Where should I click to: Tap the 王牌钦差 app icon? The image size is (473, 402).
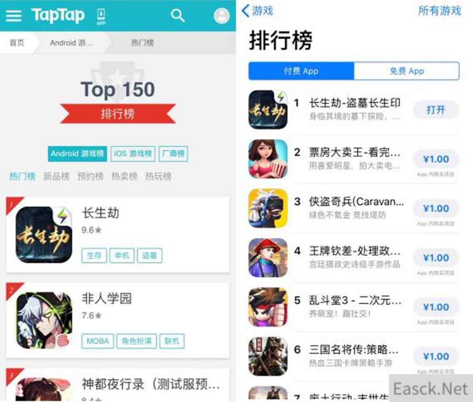click(268, 258)
